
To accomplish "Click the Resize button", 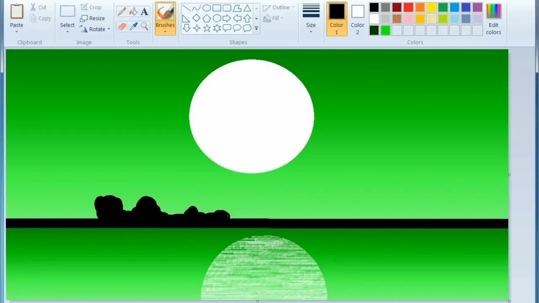I will pos(92,19).
